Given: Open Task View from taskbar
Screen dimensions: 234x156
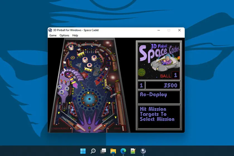Looking at the screenshot, I should pos(103,151).
